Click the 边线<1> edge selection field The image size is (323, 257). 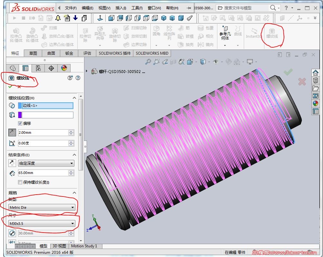click(x=48, y=106)
